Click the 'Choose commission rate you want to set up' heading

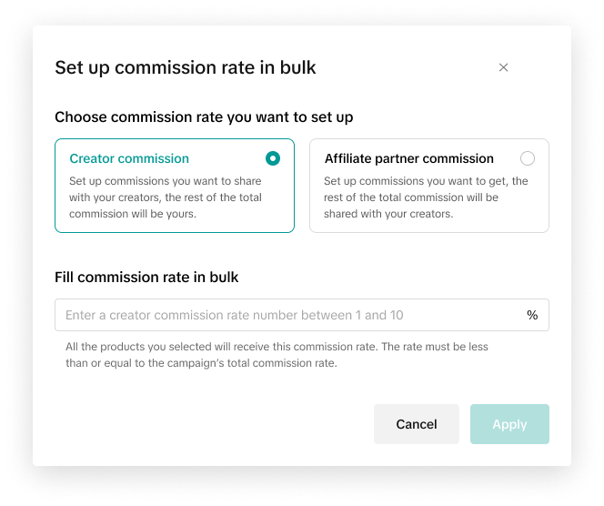pos(204,117)
